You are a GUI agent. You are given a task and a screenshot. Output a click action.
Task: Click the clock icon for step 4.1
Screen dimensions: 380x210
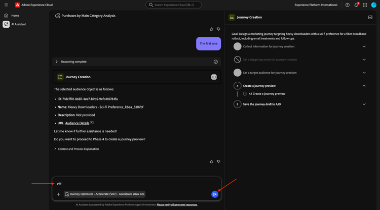tap(245, 94)
